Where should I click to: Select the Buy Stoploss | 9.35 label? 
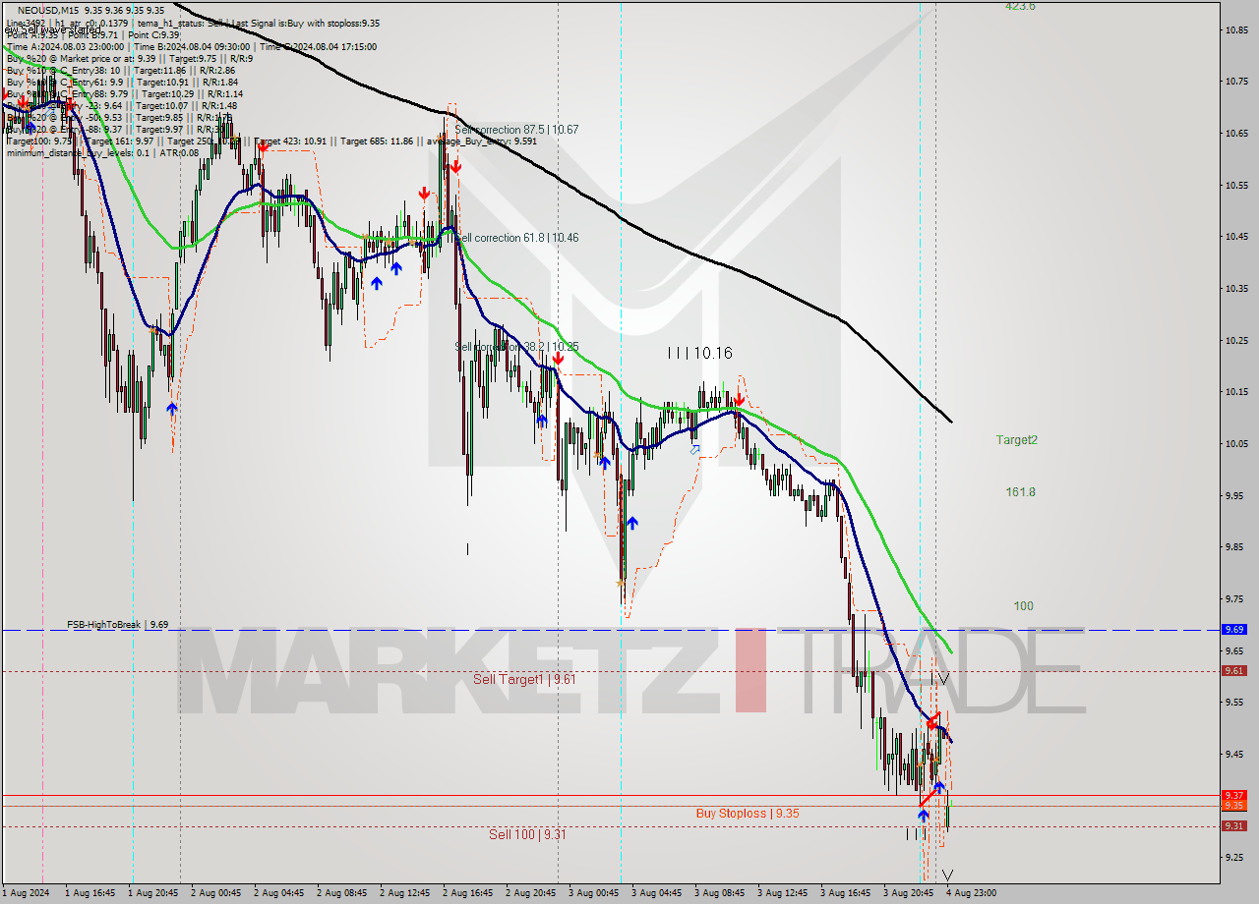[x=748, y=813]
